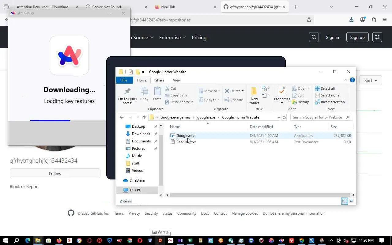Click the Google.exe games breadcrumb
The image size is (392, 245).
[x=175, y=117]
